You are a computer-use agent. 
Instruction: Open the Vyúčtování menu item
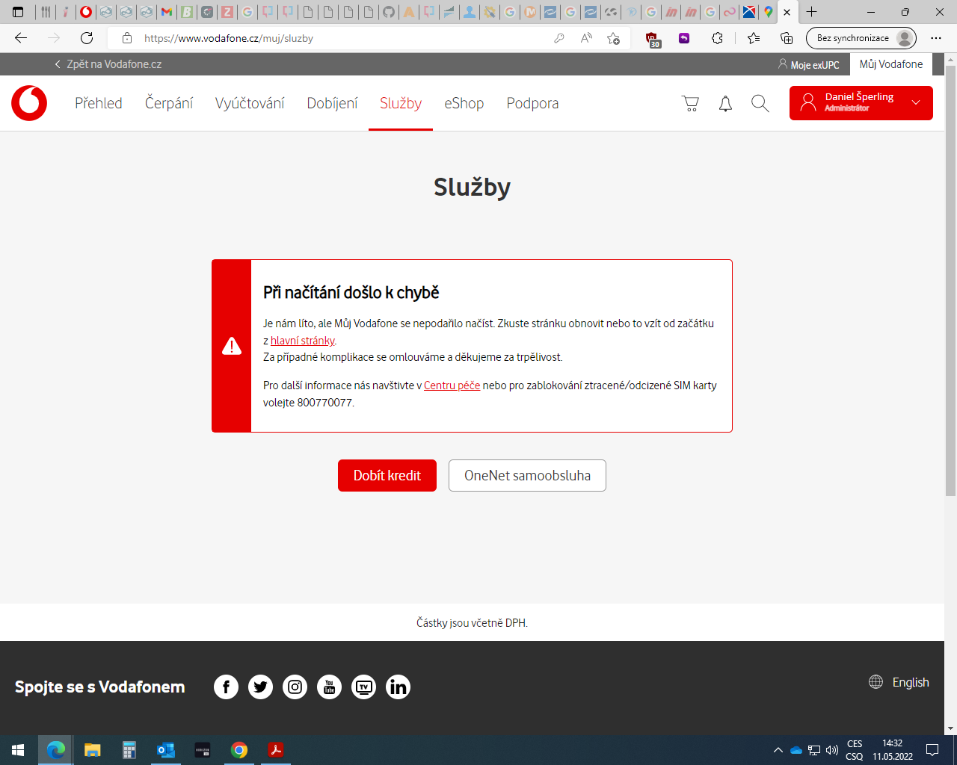coord(250,103)
